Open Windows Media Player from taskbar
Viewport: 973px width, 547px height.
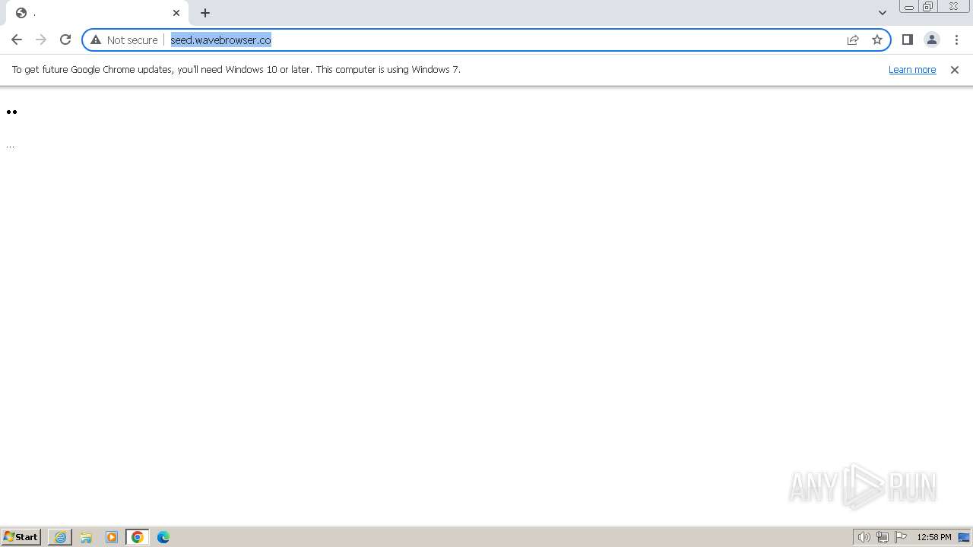[x=112, y=537]
